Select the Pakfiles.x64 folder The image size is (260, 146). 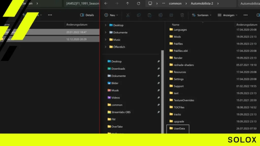pyautogui.click(x=178, y=51)
